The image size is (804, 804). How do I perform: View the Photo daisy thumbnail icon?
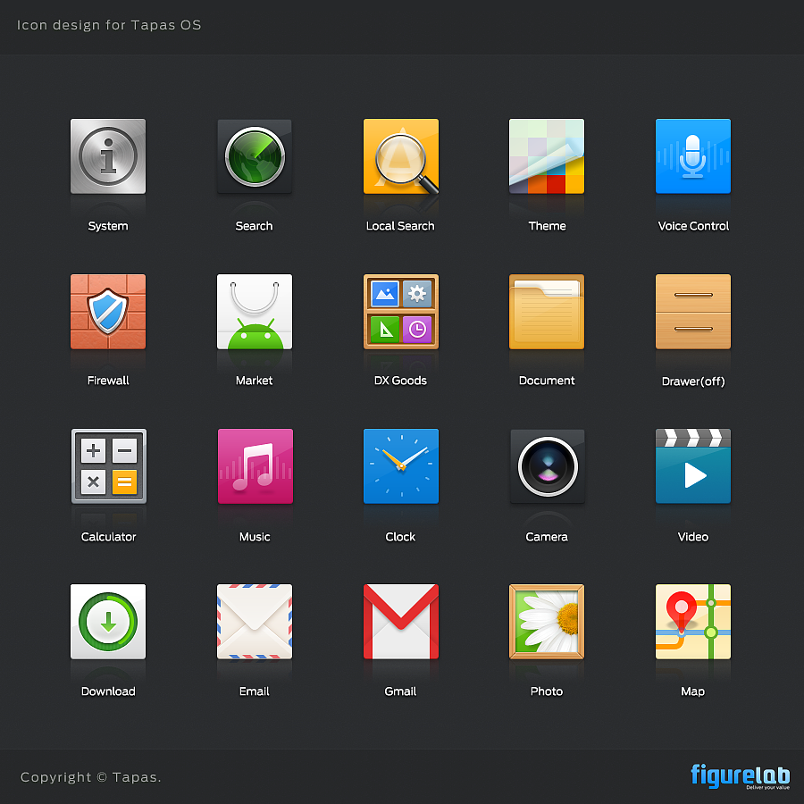pyautogui.click(x=546, y=621)
